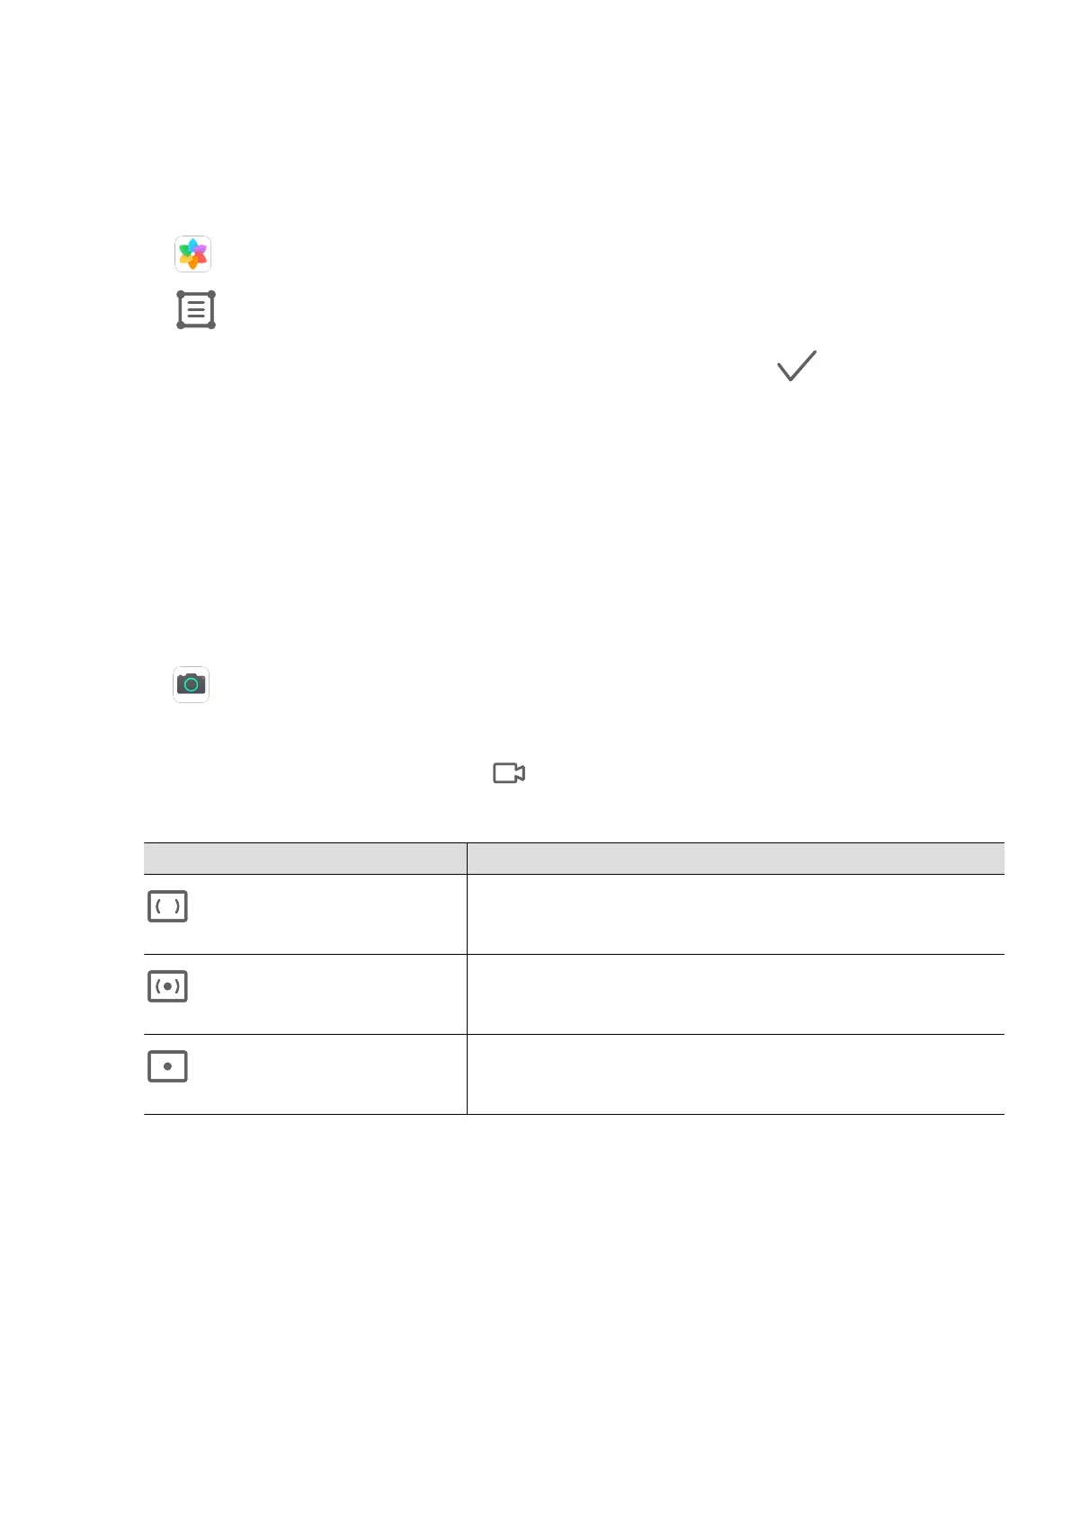Click the empty cell beside the center-weighted metering icon
The image size is (1071, 1514).
click(x=735, y=994)
